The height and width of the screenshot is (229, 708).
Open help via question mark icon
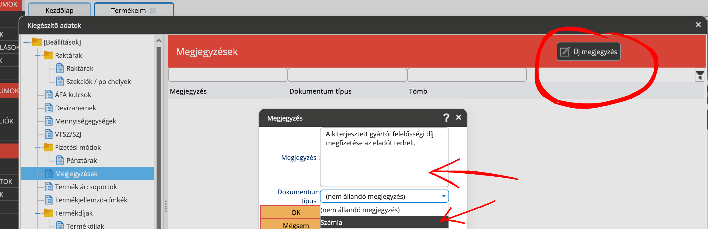(x=446, y=118)
